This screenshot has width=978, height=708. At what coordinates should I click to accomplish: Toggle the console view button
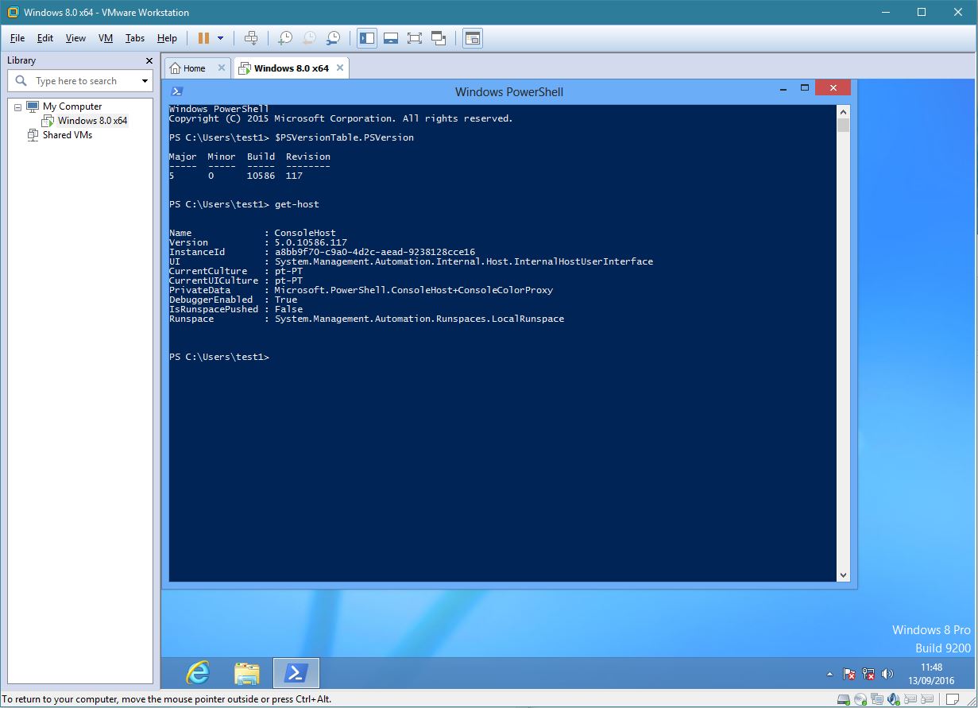[x=473, y=38]
